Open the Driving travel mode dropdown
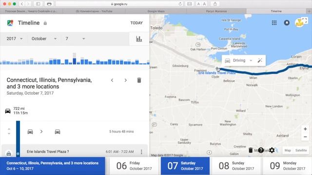This screenshot has width=312, height=175. tap(243, 60)
